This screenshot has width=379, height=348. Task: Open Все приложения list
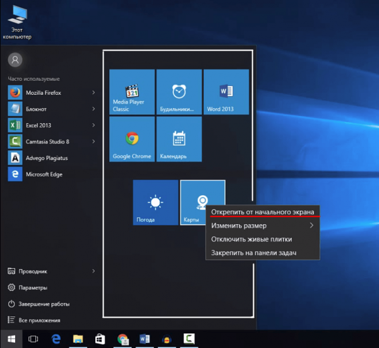(34, 320)
